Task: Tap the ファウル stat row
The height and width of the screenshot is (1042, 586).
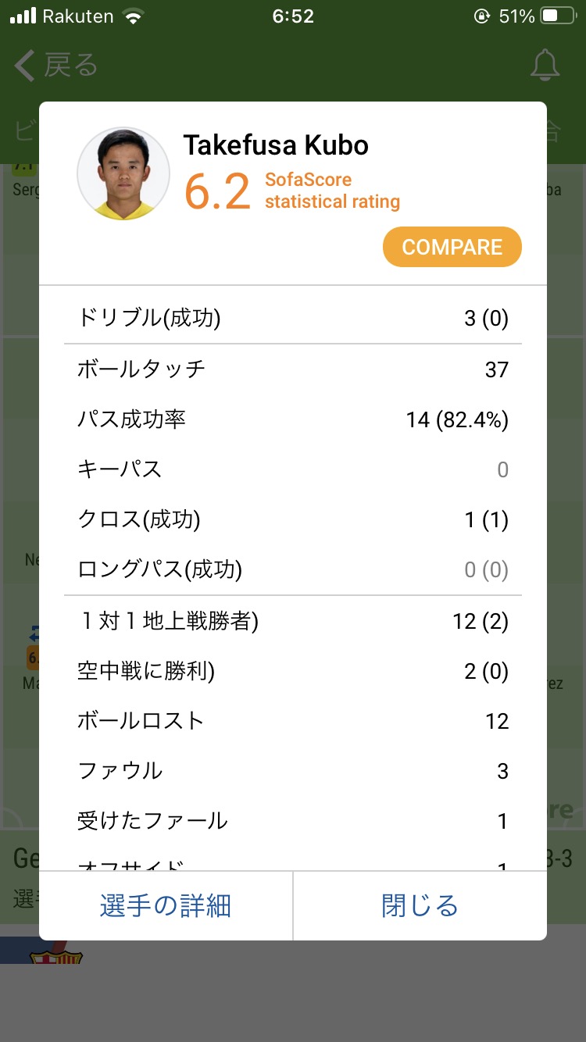Action: [293, 772]
